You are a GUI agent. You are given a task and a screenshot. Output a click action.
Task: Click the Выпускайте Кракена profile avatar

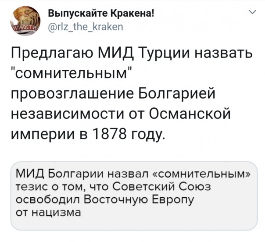[26, 20]
